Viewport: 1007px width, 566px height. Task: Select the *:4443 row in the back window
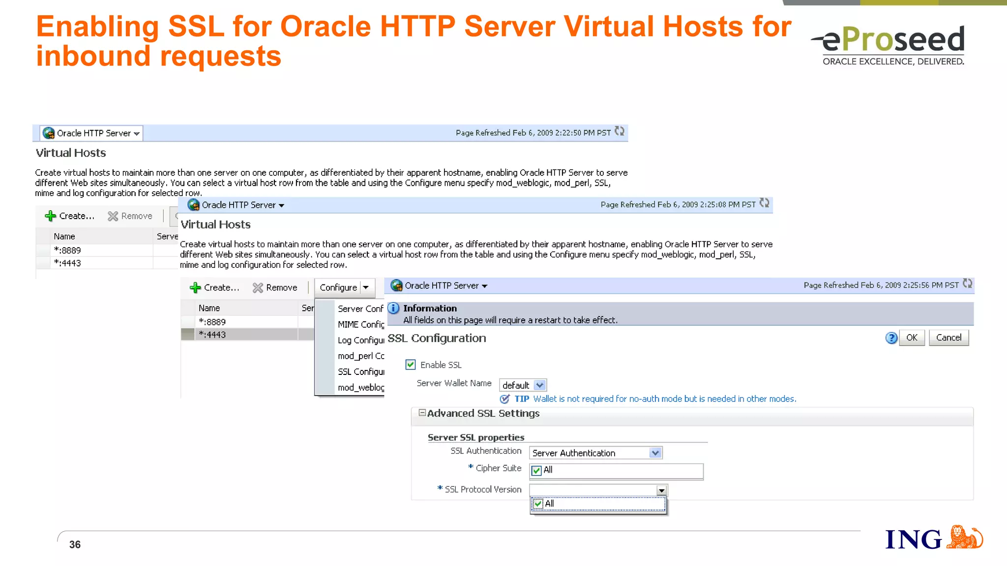point(107,263)
